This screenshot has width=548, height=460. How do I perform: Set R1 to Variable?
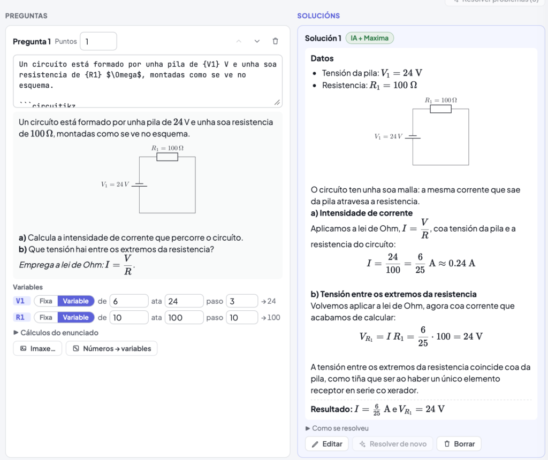click(x=76, y=318)
